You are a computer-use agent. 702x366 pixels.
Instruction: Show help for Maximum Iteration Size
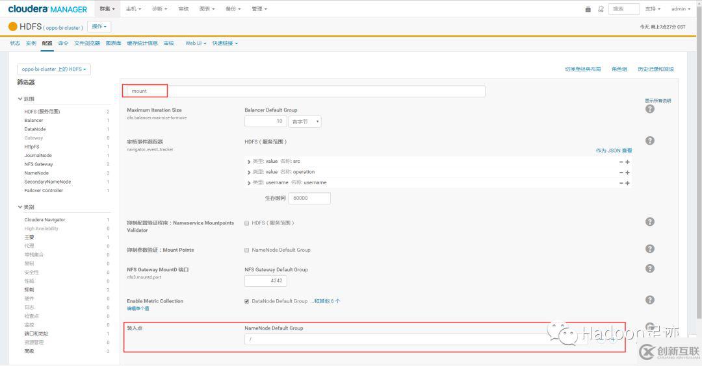click(649, 109)
